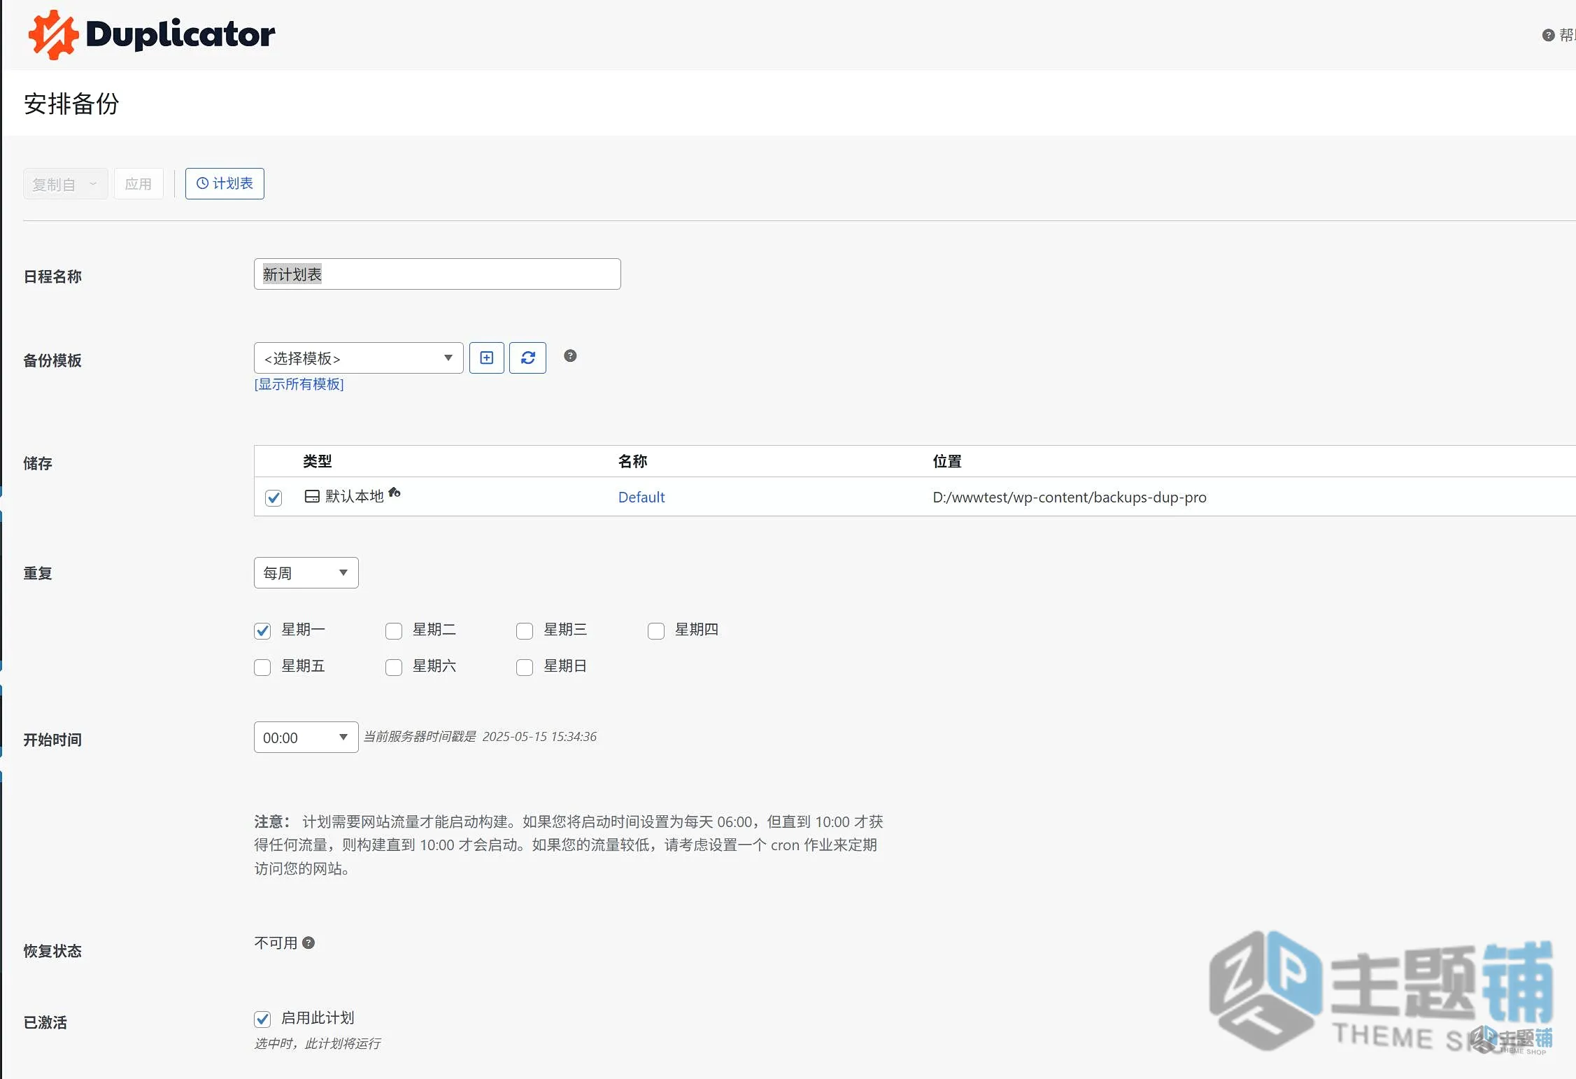The width and height of the screenshot is (1576, 1079).
Task: Check the 星期二 box
Action: 394,630
